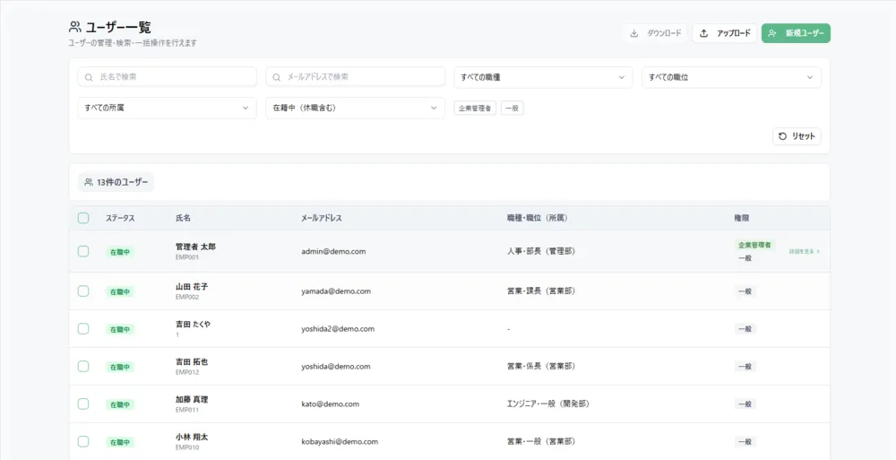Click the magnifier icon in email search

tap(277, 77)
